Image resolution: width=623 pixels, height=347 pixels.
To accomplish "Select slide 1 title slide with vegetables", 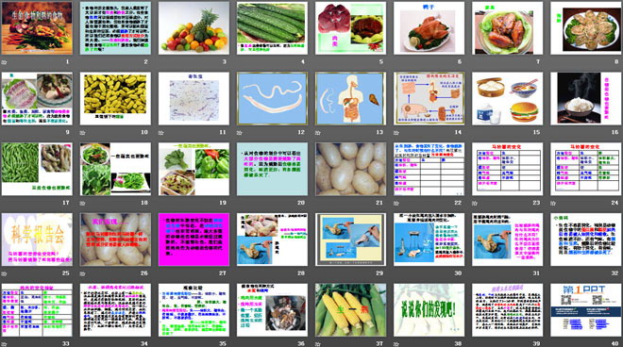I will [x=37, y=27].
